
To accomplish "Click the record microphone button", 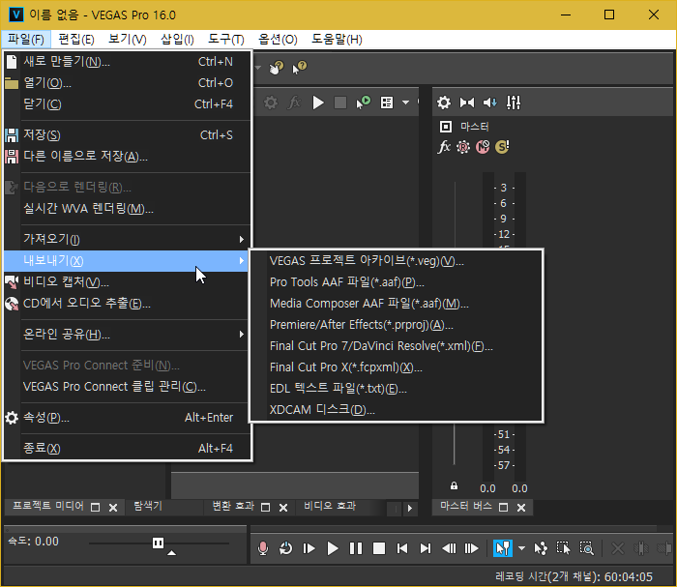I will click(262, 548).
